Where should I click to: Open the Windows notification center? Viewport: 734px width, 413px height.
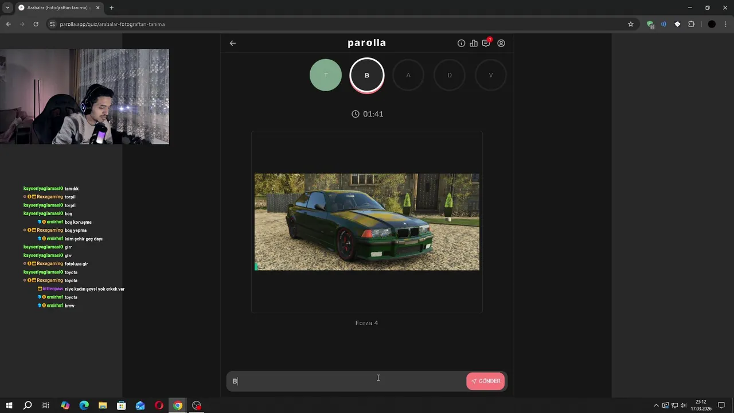pyautogui.click(x=721, y=406)
